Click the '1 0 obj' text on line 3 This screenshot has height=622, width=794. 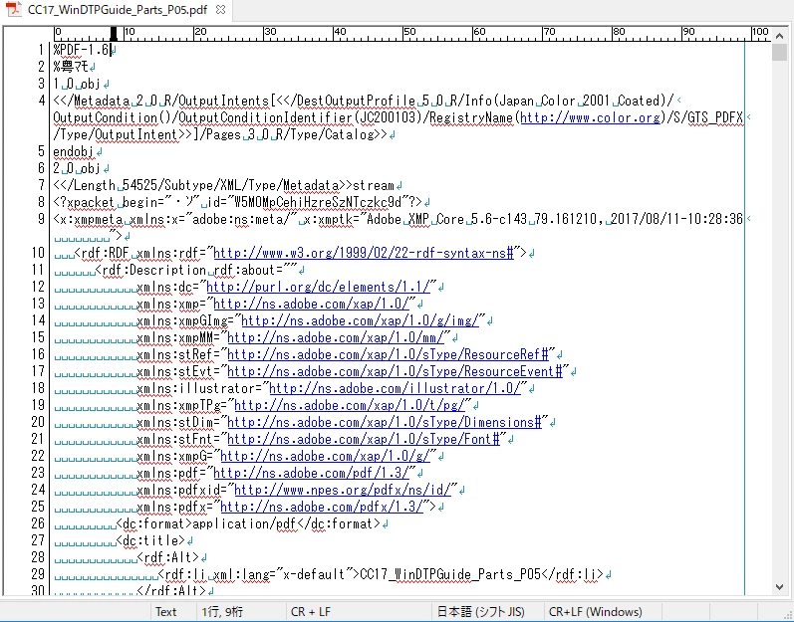pos(77,84)
